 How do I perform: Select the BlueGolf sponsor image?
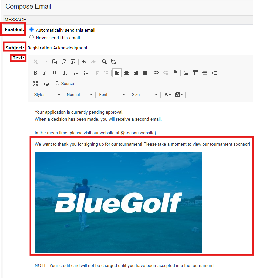pyautogui.click(x=118, y=203)
